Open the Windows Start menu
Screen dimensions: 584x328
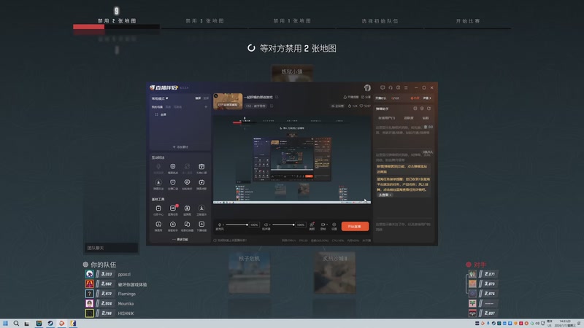pyautogui.click(x=5, y=324)
